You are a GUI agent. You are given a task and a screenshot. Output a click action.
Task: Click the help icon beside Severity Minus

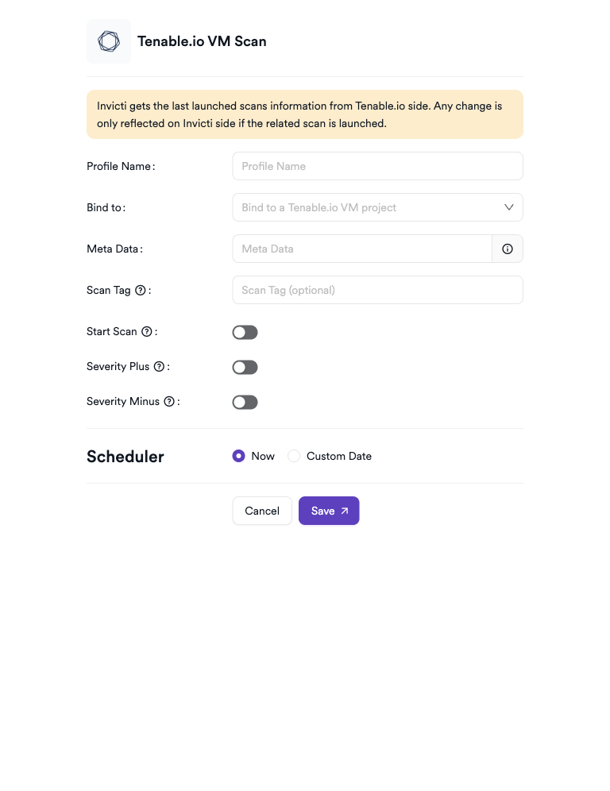tap(168, 401)
